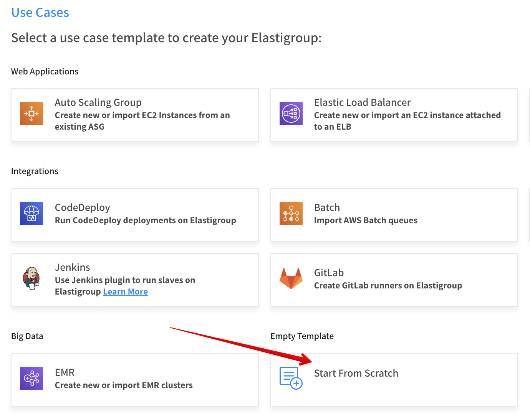Select the Auto Scaling Group title text
This screenshot has height=415, width=530.
[98, 102]
